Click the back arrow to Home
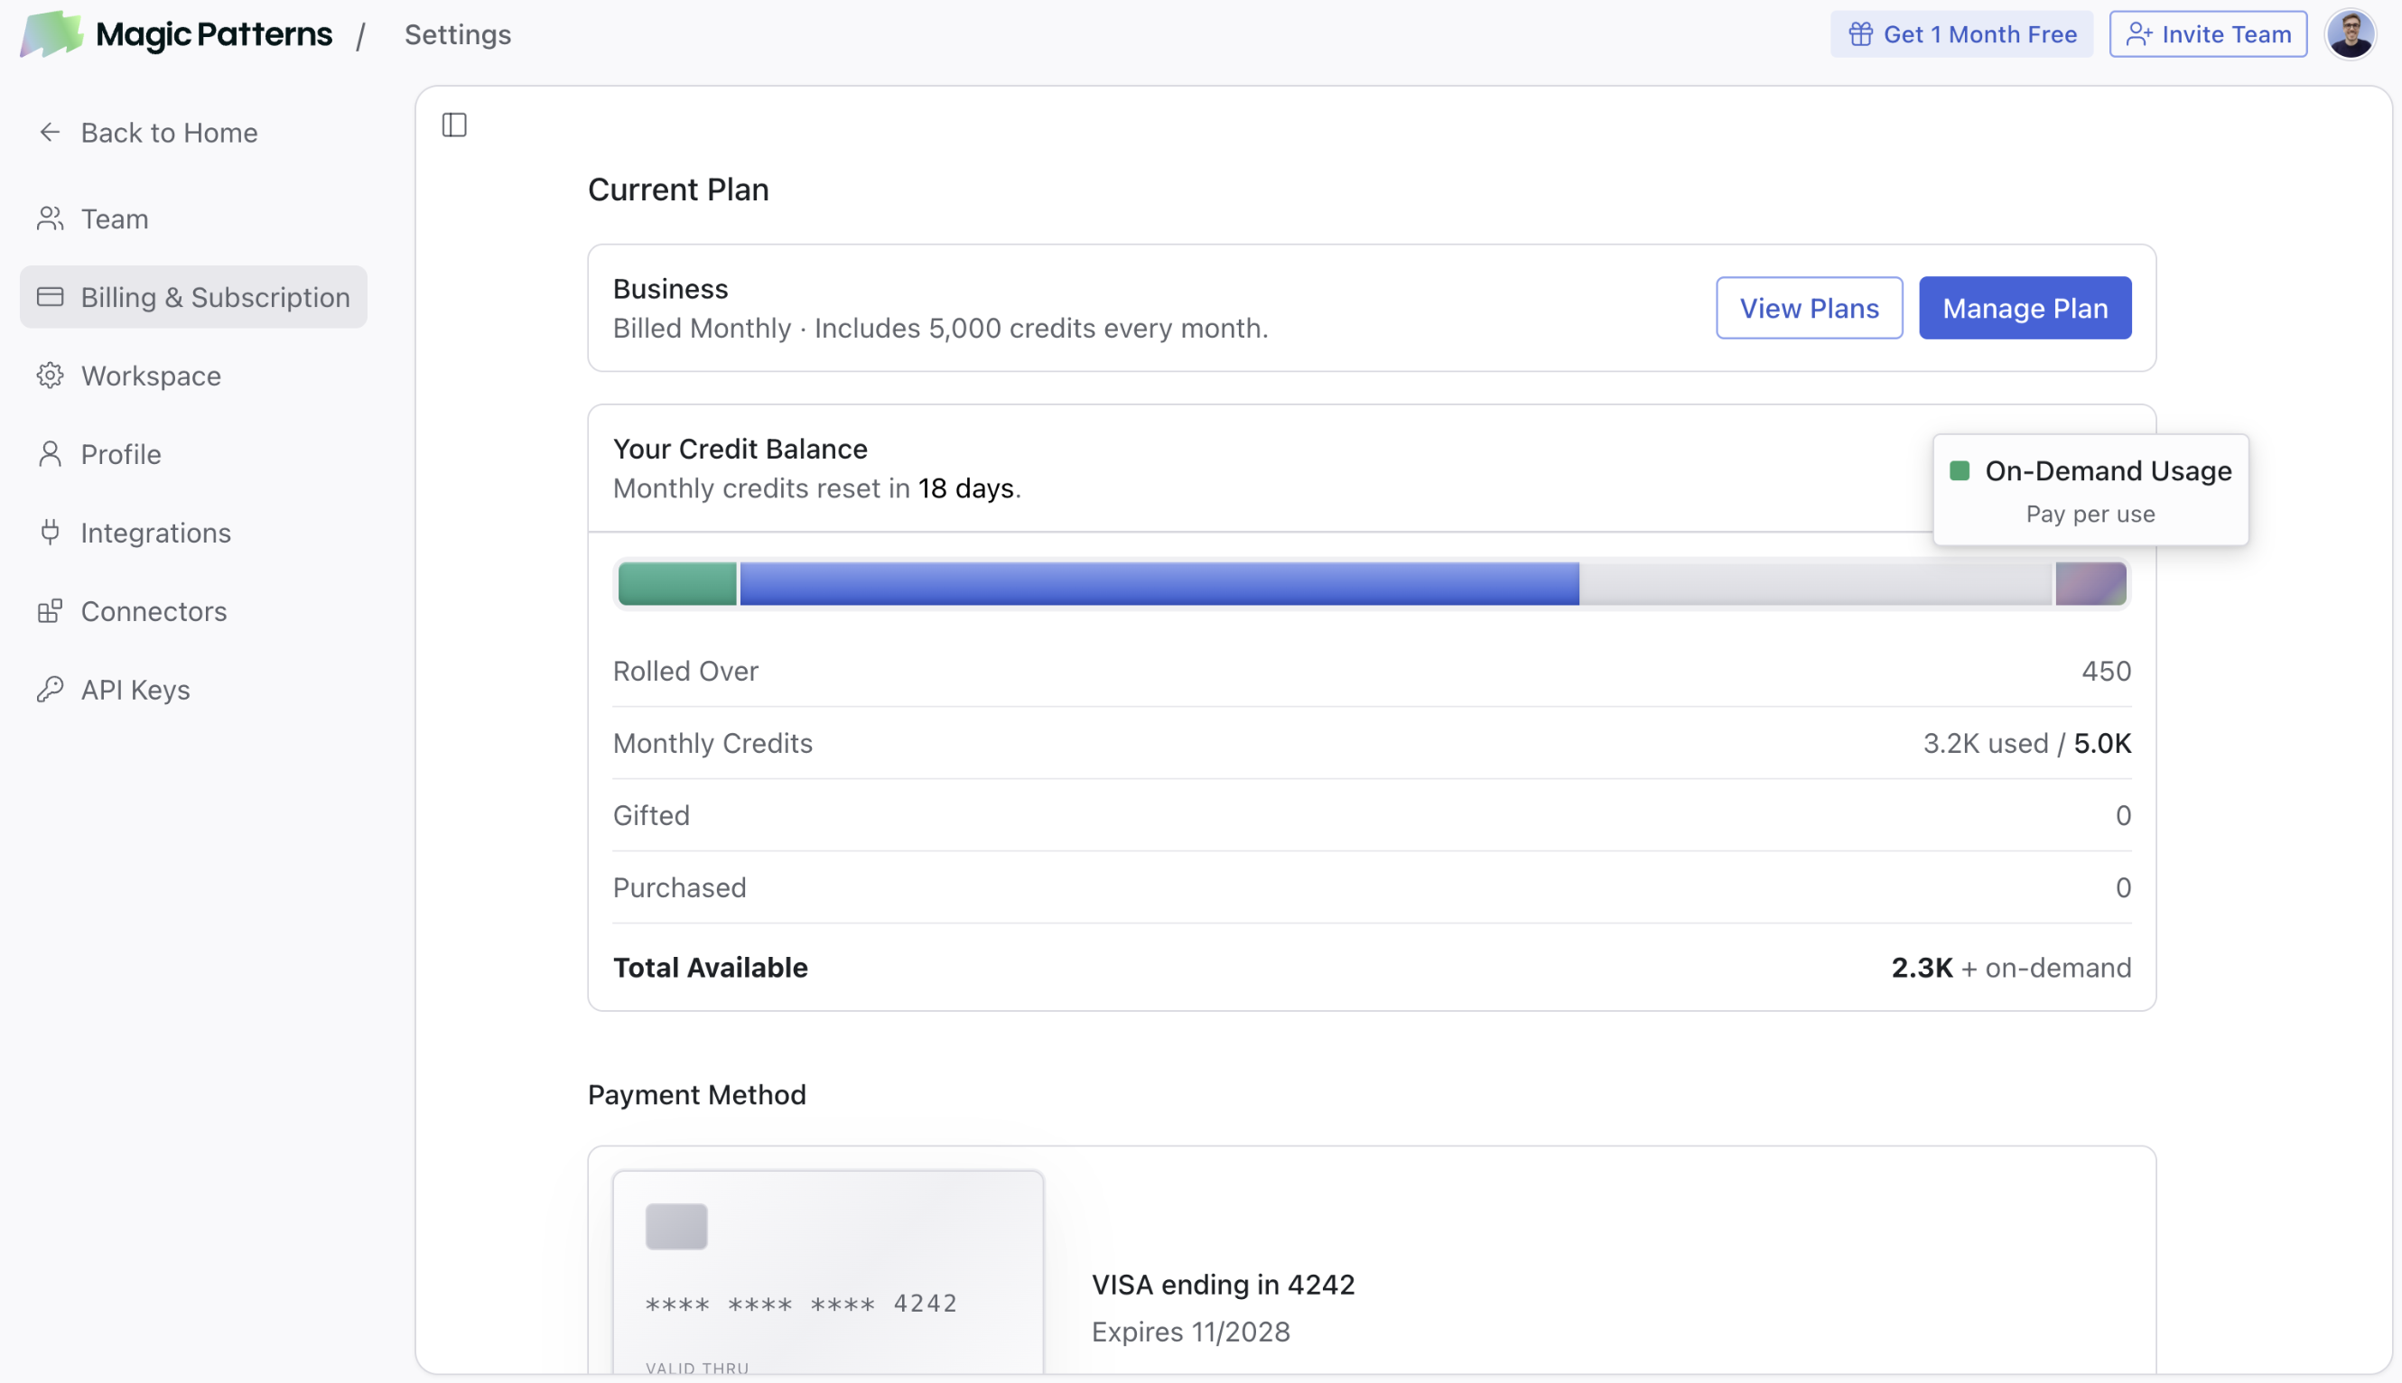Image resolution: width=2402 pixels, height=1383 pixels. point(51,132)
